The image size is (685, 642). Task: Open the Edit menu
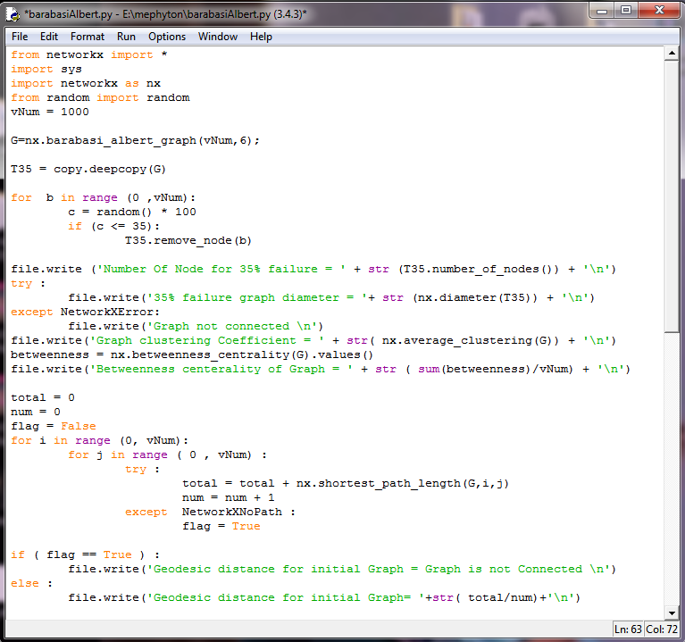point(49,37)
